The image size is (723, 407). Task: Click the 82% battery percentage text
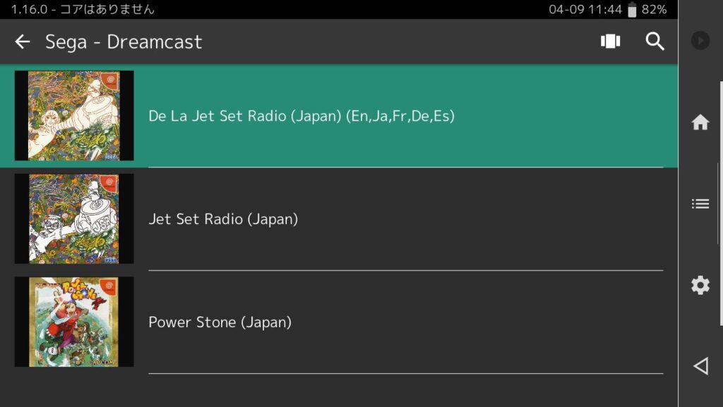click(x=654, y=9)
